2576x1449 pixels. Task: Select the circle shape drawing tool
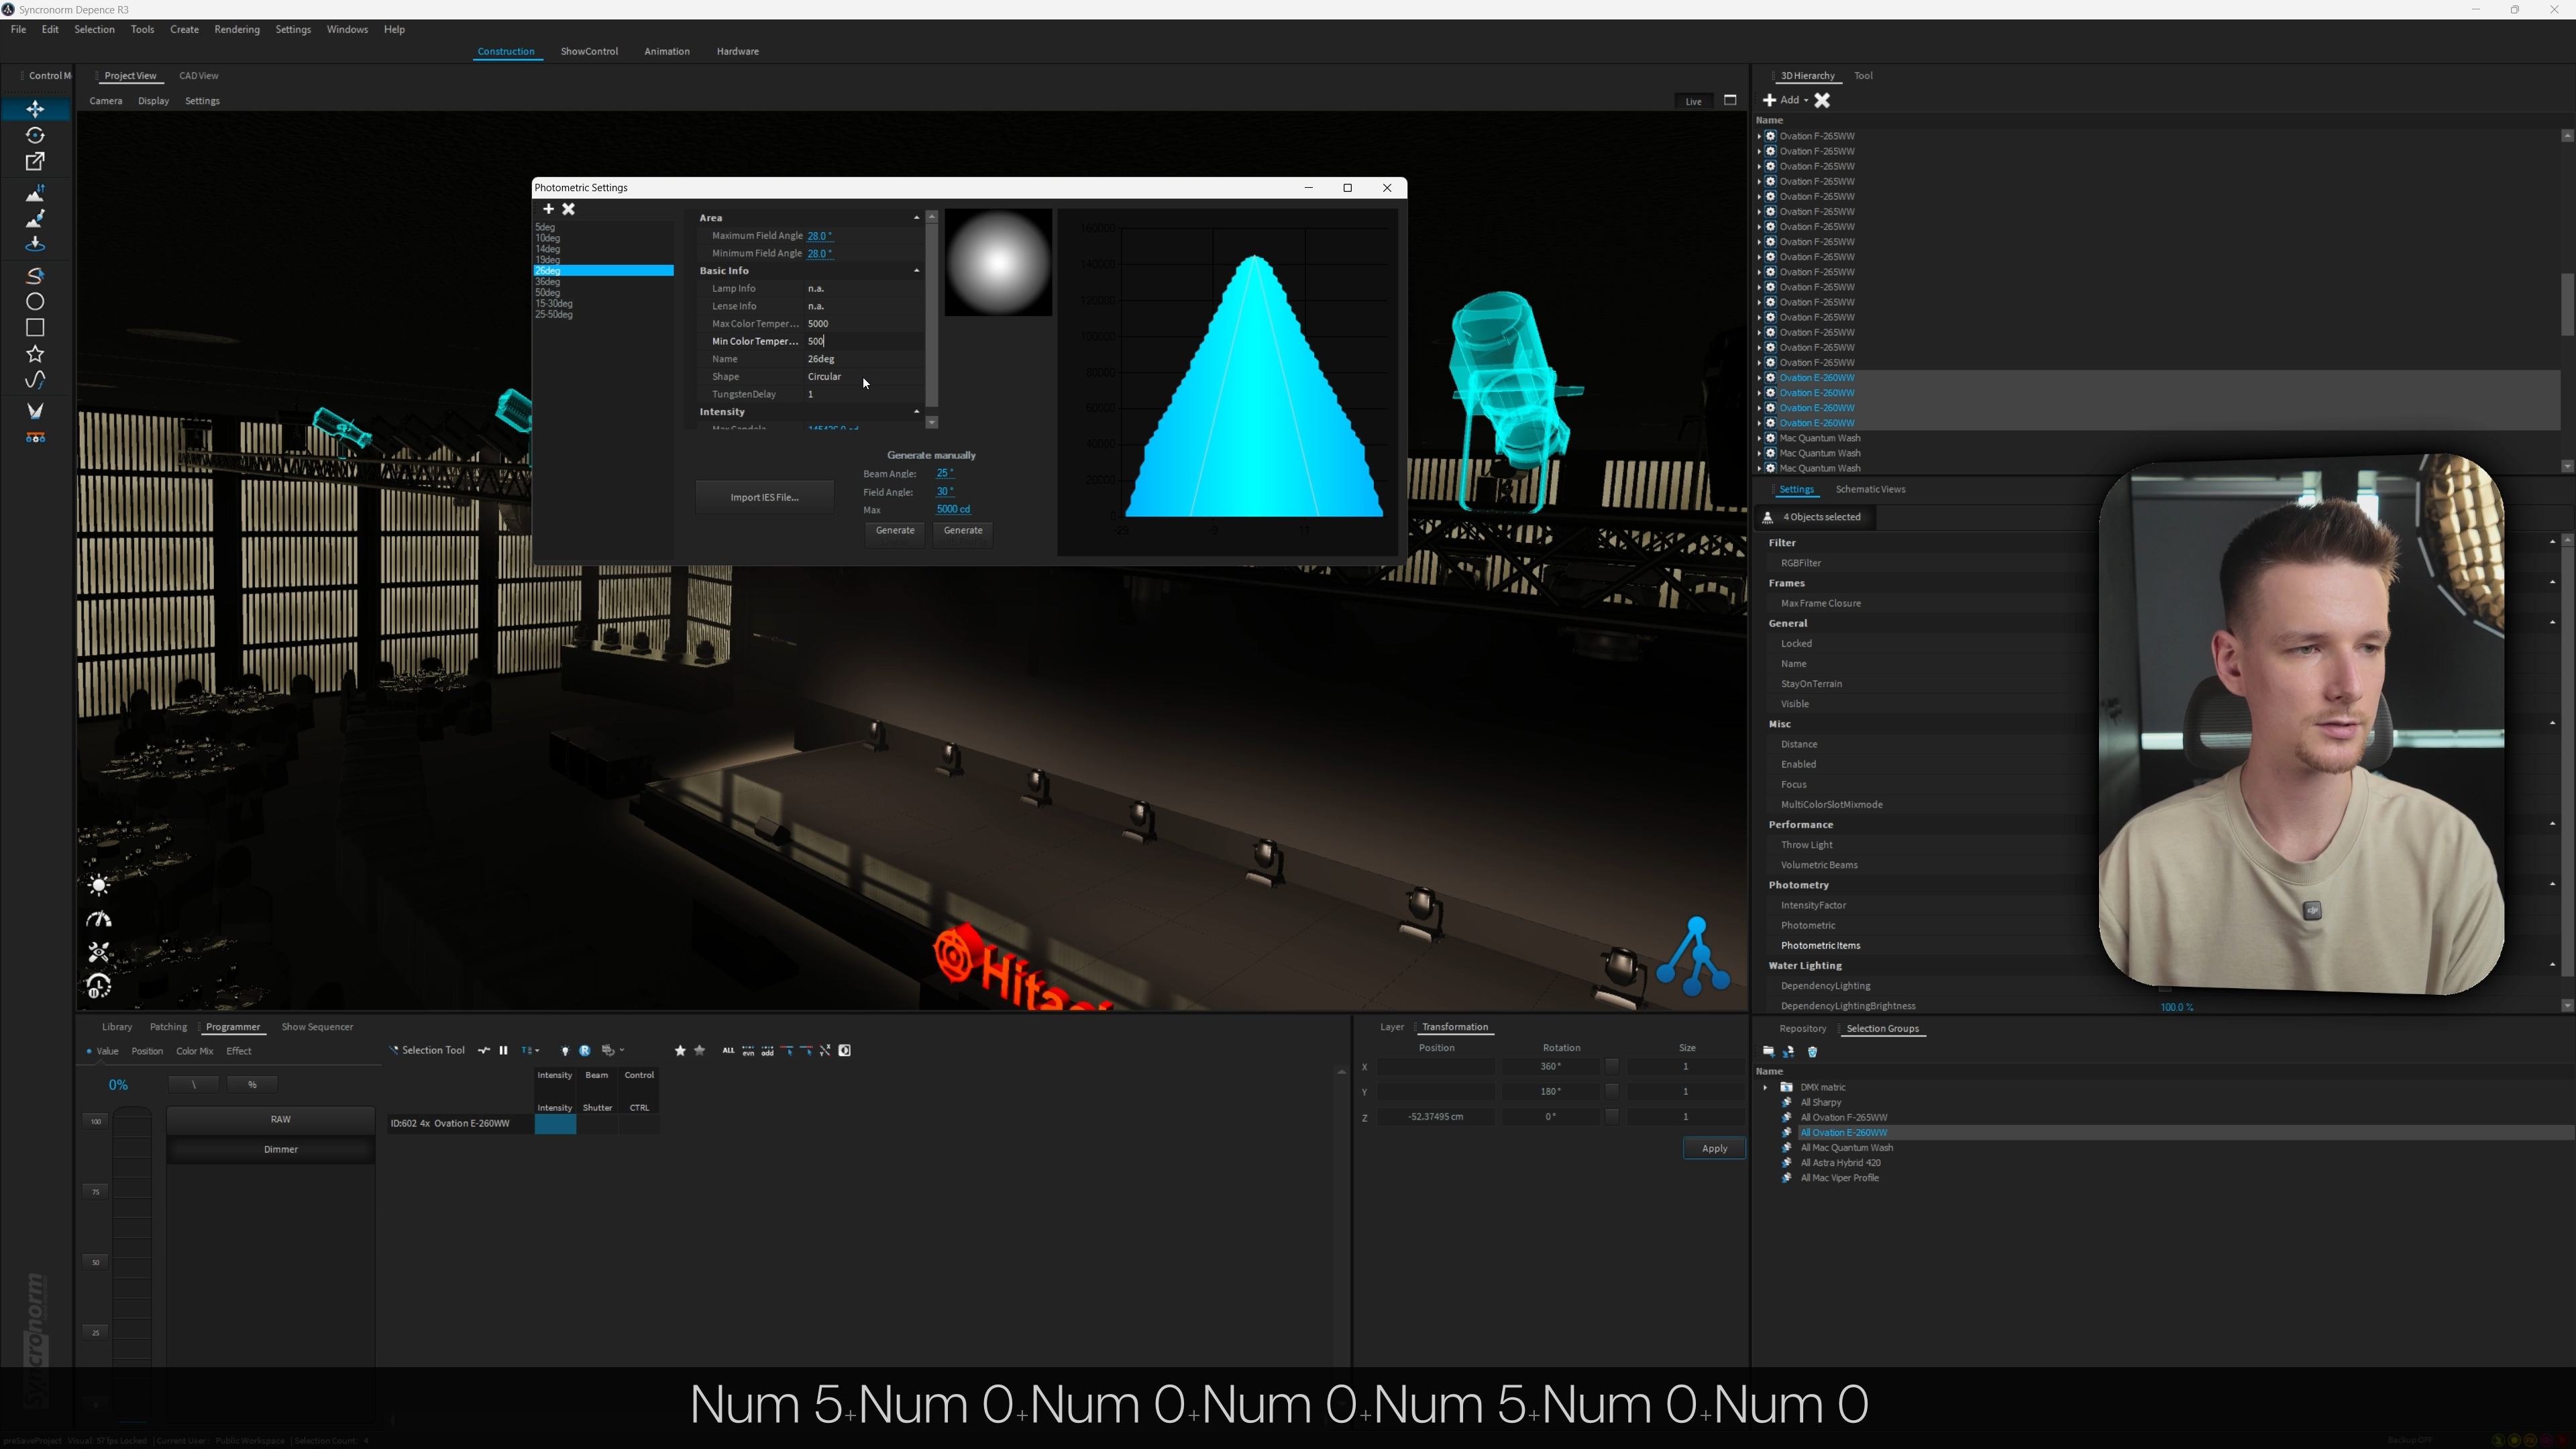coord(35,302)
